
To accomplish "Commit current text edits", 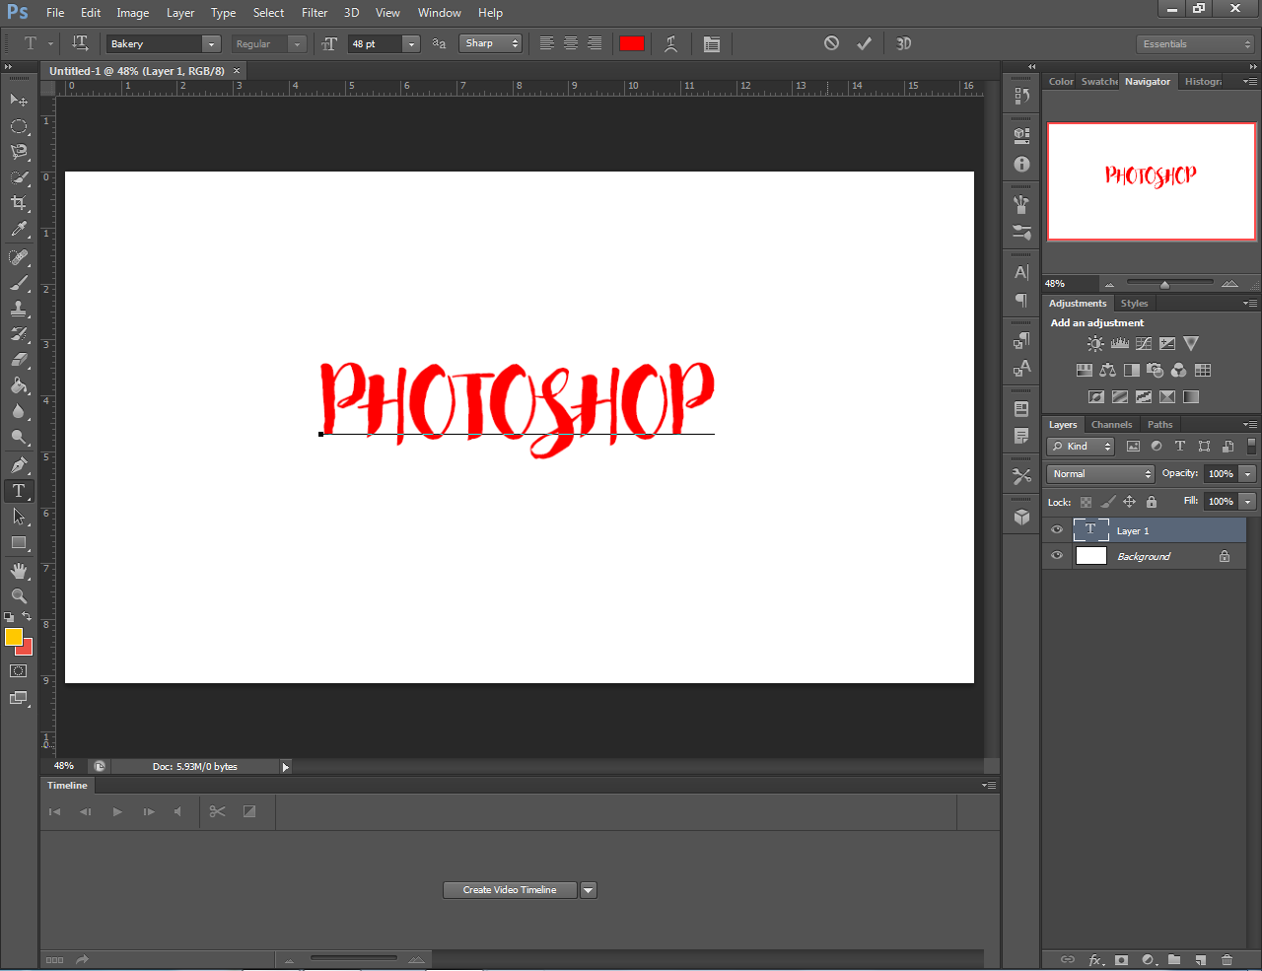I will coord(864,43).
